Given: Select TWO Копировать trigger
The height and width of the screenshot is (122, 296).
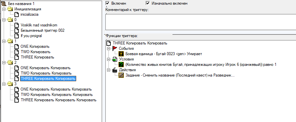Looking at the screenshot, I should point(36,52).
